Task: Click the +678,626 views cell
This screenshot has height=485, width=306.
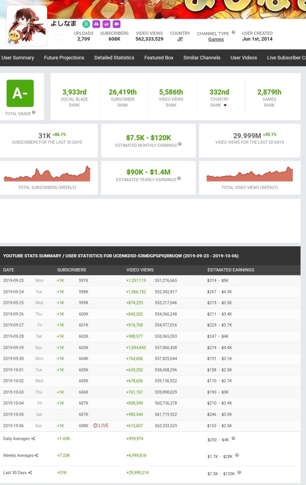Action: coord(134,381)
